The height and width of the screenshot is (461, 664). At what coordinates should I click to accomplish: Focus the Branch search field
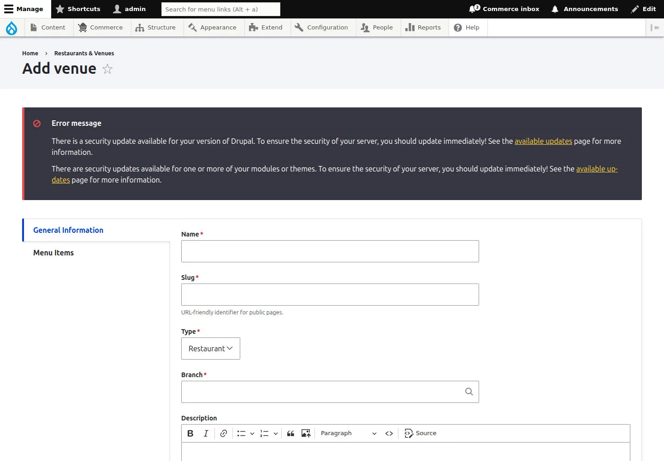330,392
